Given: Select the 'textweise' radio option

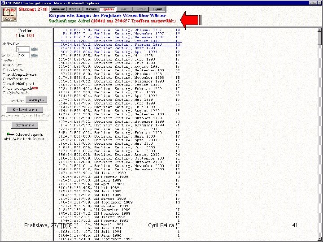Looking at the screenshot, I should click(4, 70).
